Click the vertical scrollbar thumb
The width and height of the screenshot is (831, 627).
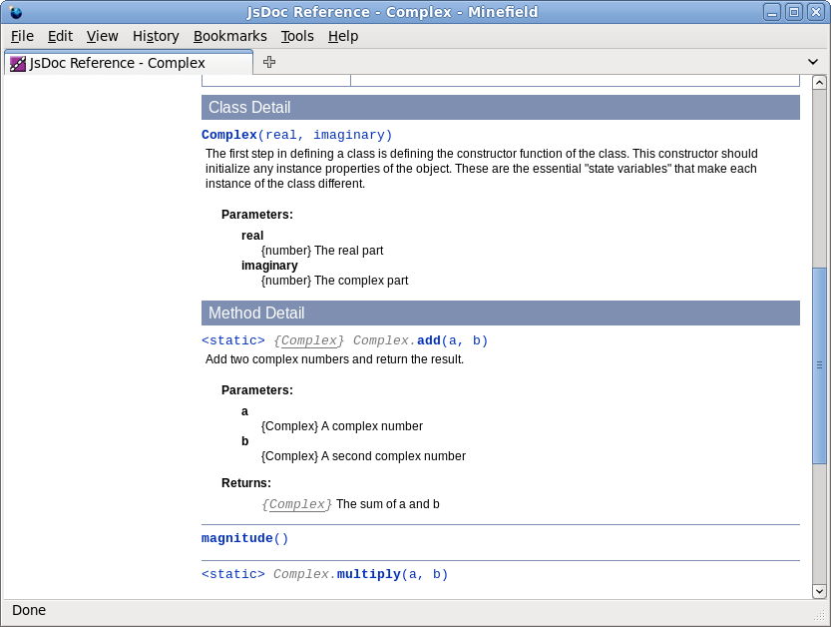coord(819,365)
